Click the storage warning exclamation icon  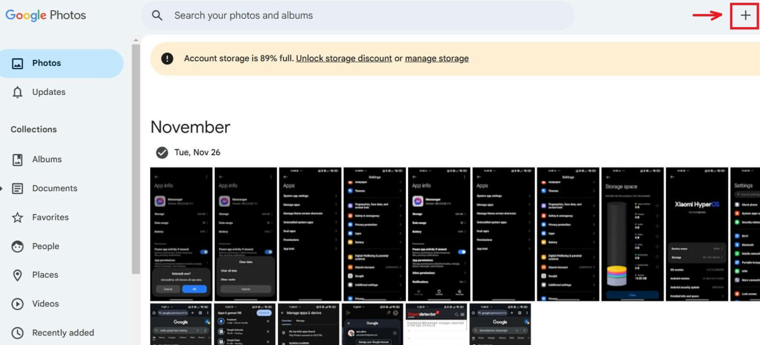point(167,58)
